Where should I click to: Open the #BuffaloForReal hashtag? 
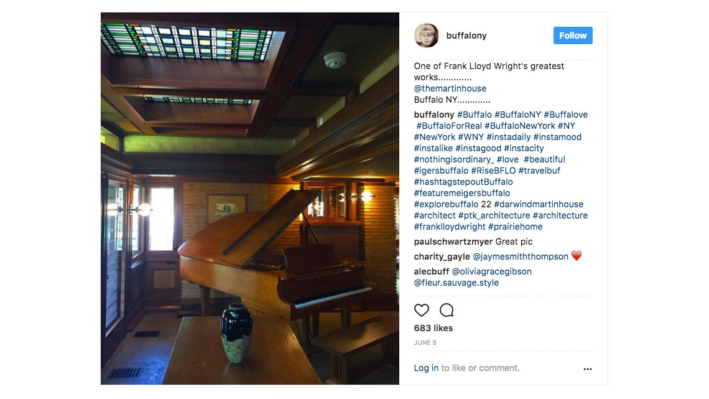pos(449,126)
